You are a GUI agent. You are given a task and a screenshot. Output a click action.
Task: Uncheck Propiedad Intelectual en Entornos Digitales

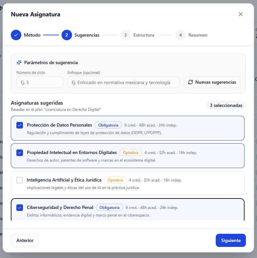click(20, 153)
